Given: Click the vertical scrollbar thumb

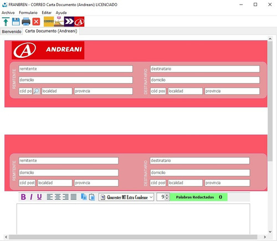Looking at the screenshot, I should point(270,101).
